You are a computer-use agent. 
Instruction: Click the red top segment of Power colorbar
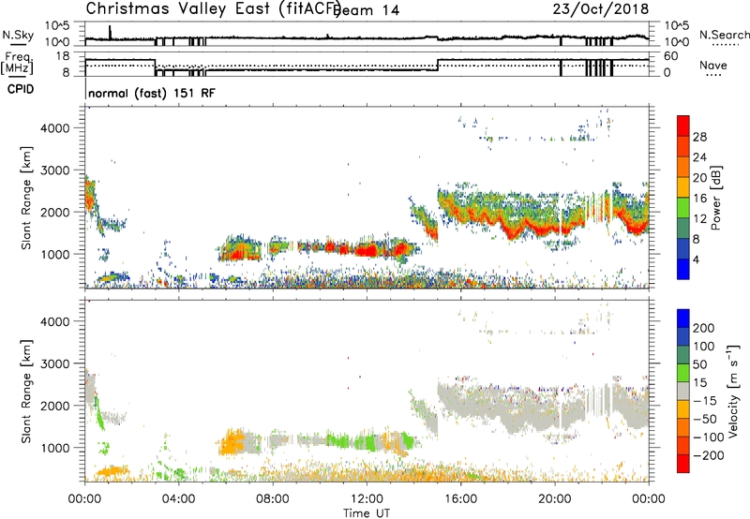[683, 126]
